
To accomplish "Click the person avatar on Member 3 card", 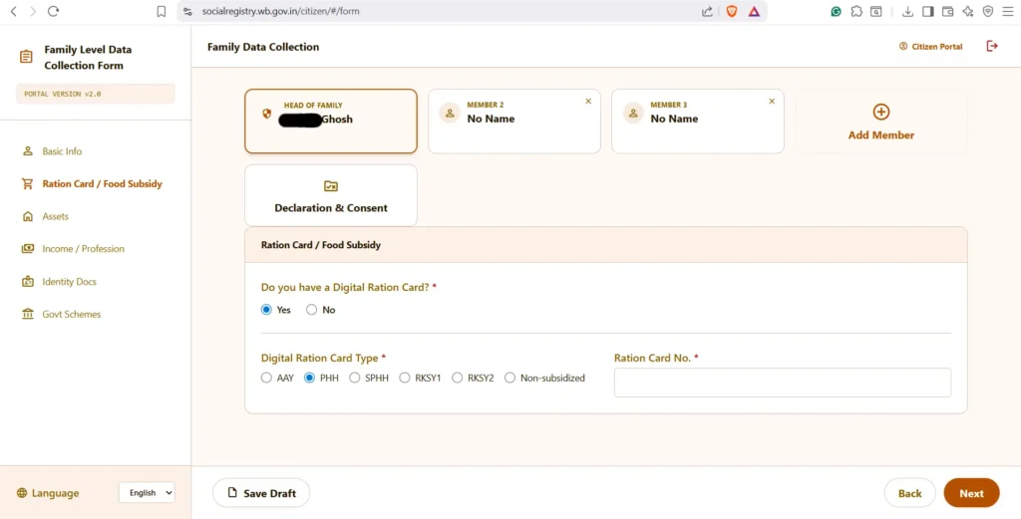I will (x=633, y=113).
